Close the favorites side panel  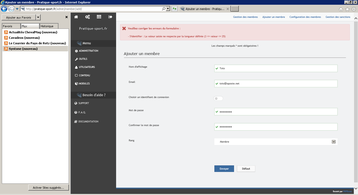click(x=67, y=17)
